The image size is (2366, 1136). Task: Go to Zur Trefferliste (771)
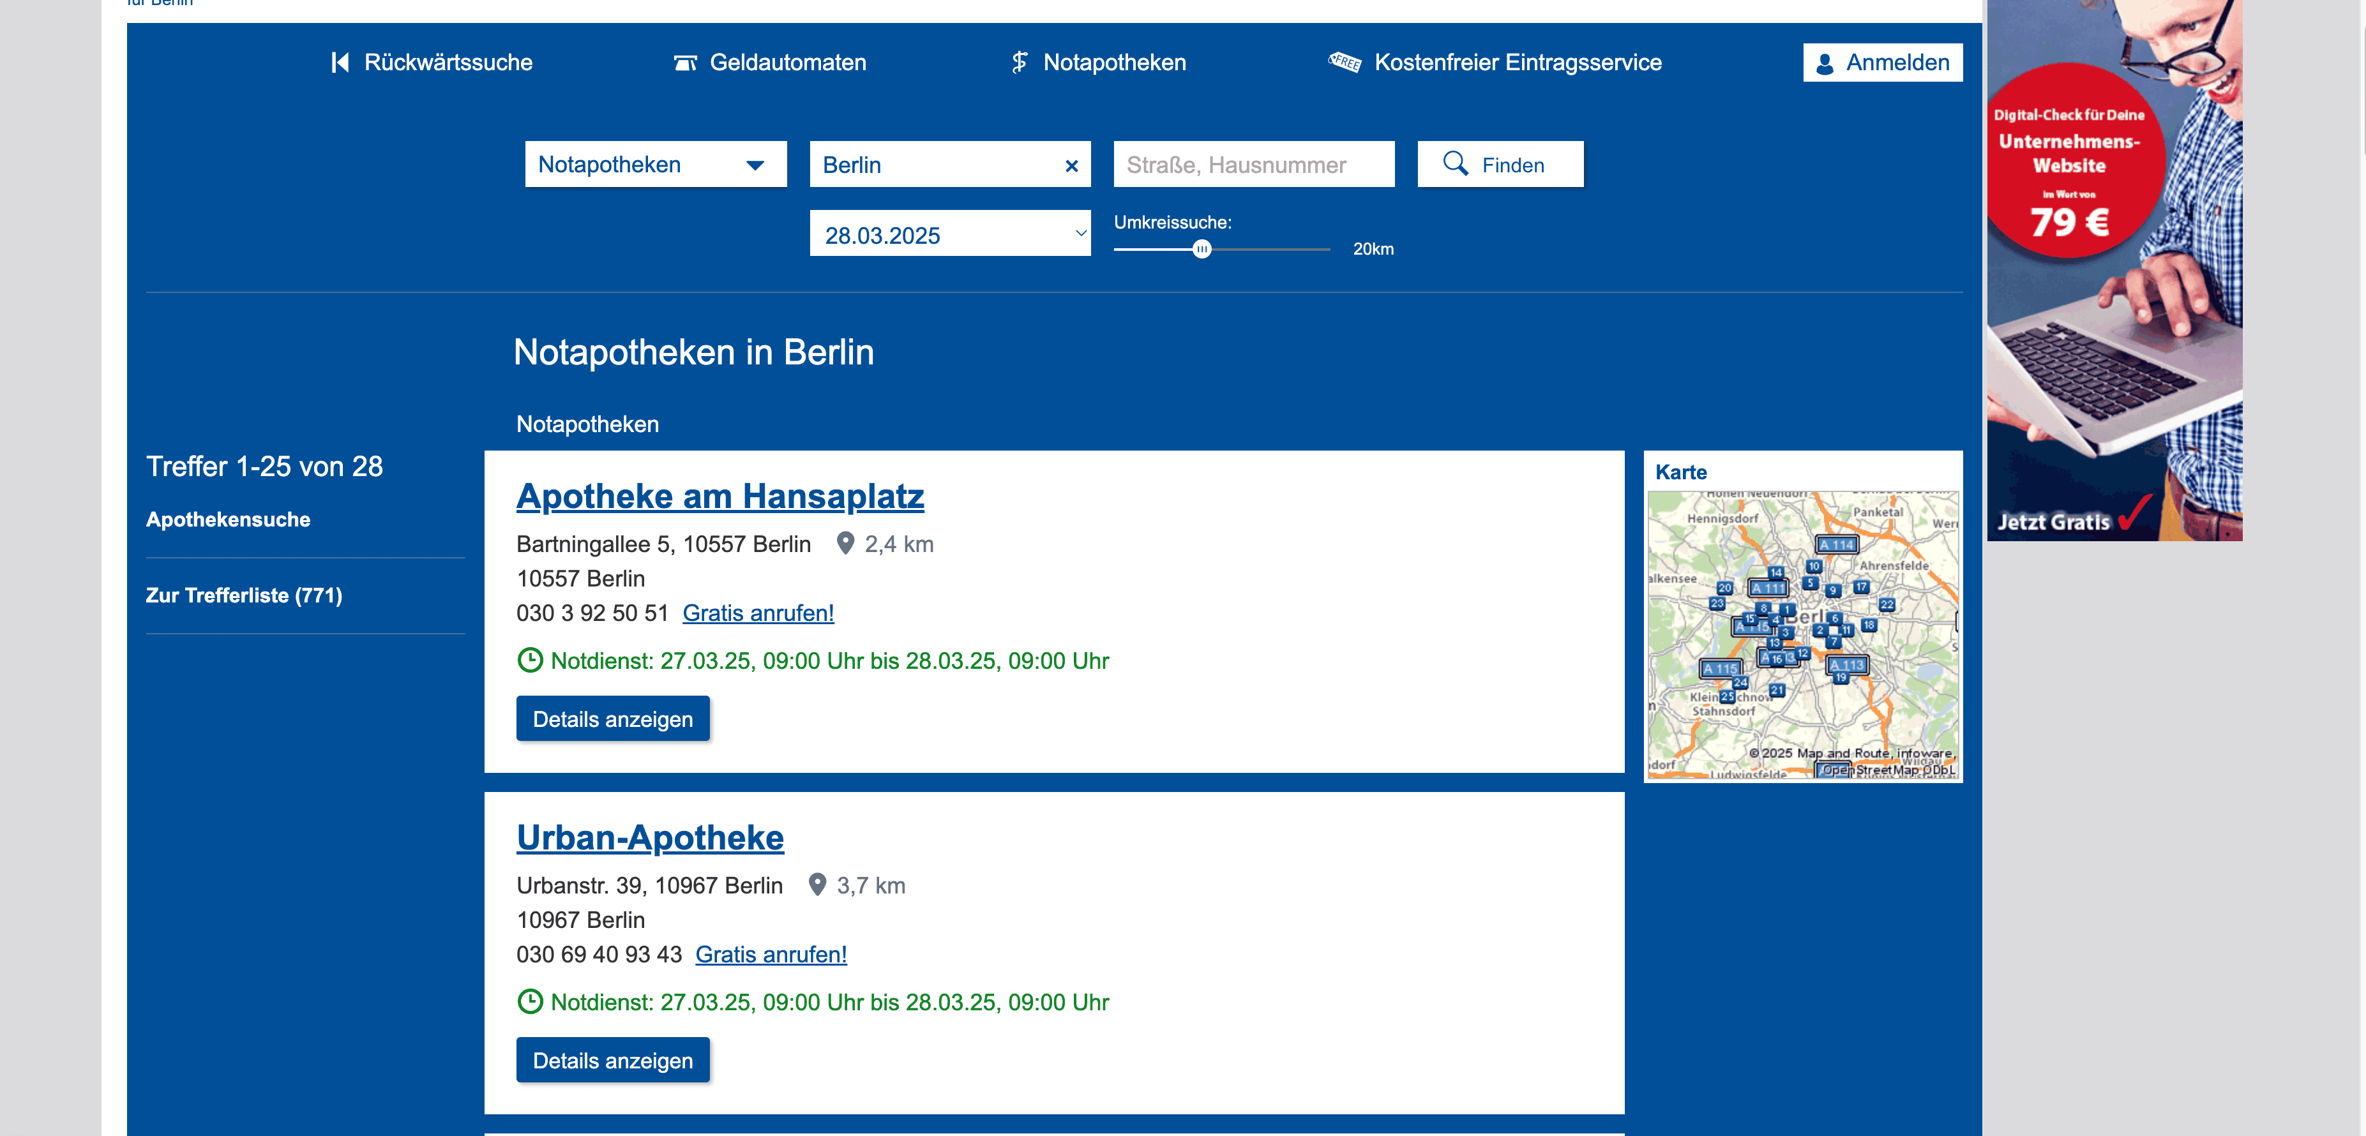(243, 595)
